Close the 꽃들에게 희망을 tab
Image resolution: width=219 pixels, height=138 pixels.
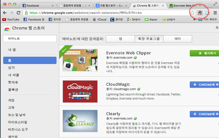(x=89, y=6)
